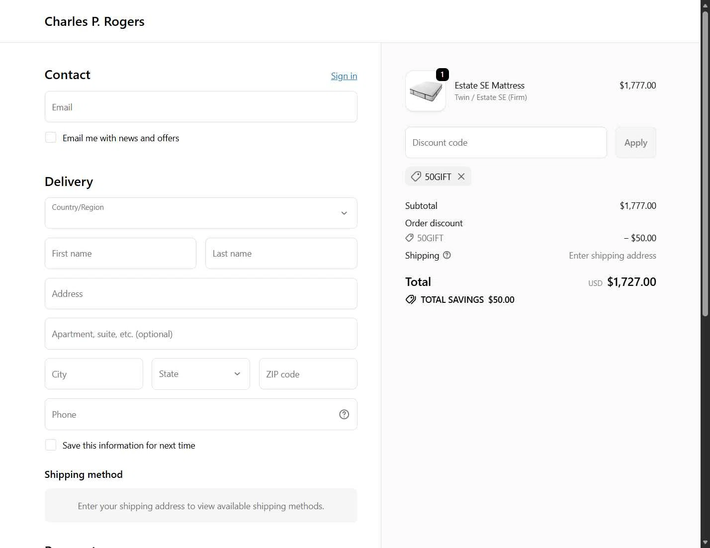Image resolution: width=710 pixels, height=548 pixels.
Task: Click the Order discount label
Action: 434,223
